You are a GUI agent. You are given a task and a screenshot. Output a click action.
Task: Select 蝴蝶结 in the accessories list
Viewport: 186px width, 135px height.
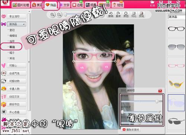click(13, 36)
